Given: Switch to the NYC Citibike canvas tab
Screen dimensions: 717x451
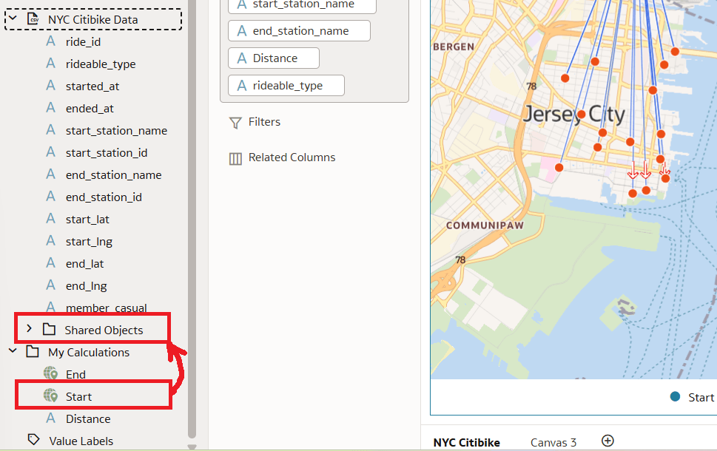Looking at the screenshot, I should click(466, 442).
